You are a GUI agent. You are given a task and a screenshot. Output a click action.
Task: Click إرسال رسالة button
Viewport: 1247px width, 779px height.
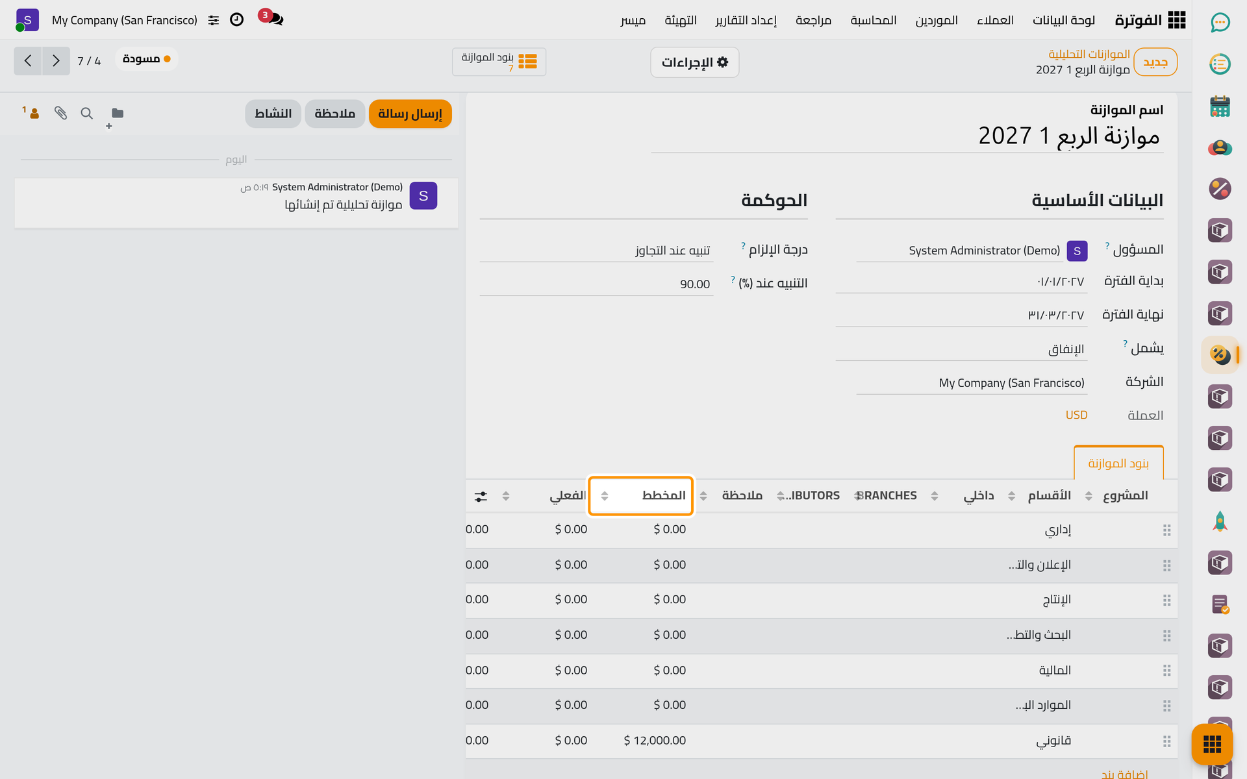[x=410, y=114]
